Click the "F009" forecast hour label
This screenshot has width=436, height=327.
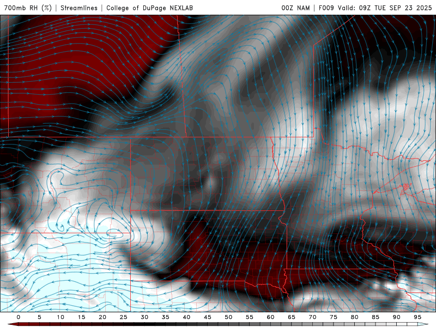pos(326,8)
